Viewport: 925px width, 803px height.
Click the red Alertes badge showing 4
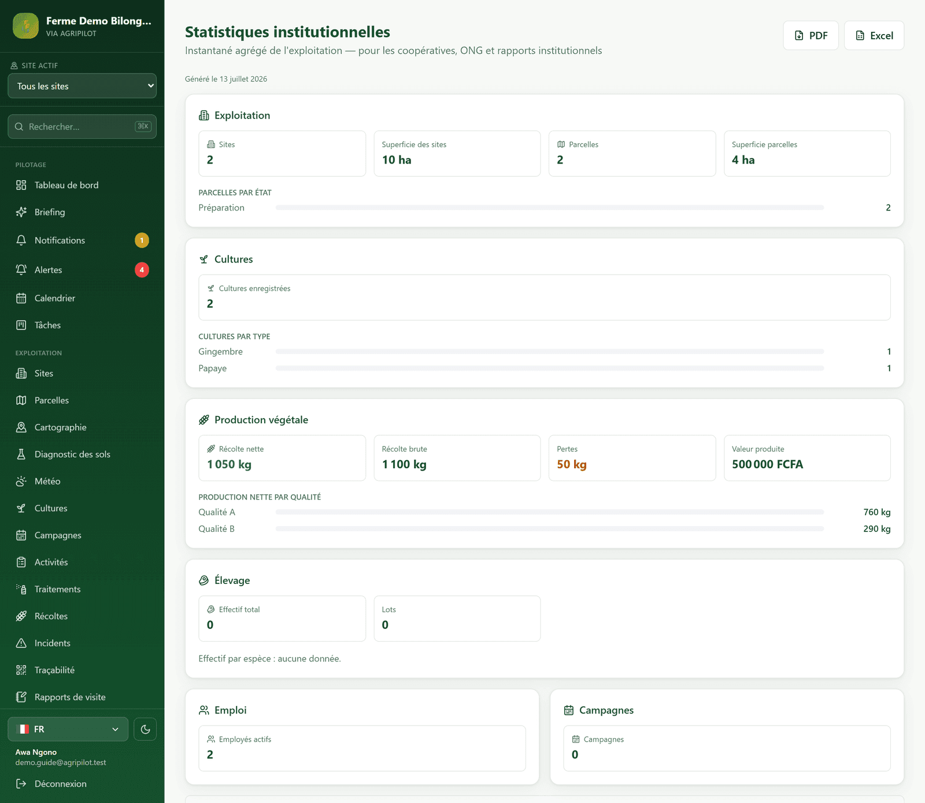pyautogui.click(x=142, y=269)
